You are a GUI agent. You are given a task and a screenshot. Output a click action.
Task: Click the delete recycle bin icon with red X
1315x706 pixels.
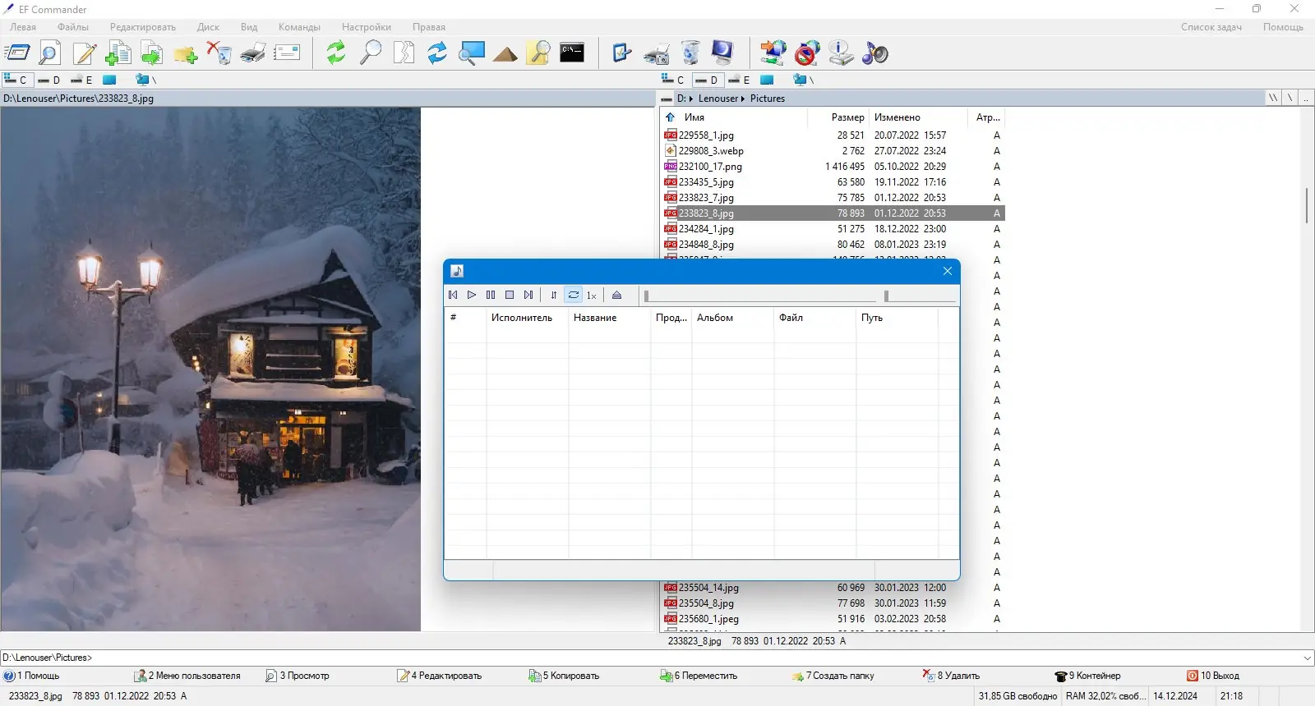(219, 53)
